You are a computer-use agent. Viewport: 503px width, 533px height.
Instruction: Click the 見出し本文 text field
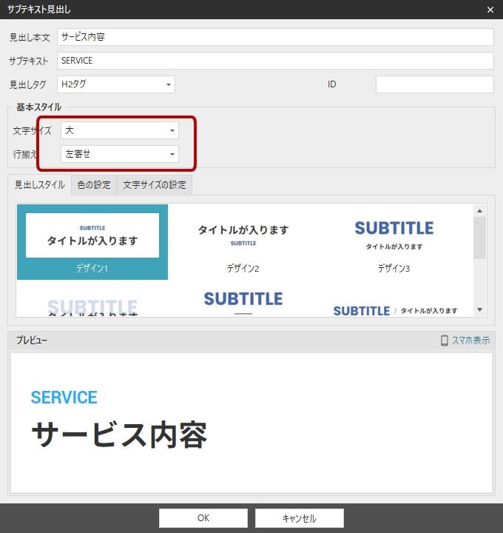(274, 37)
